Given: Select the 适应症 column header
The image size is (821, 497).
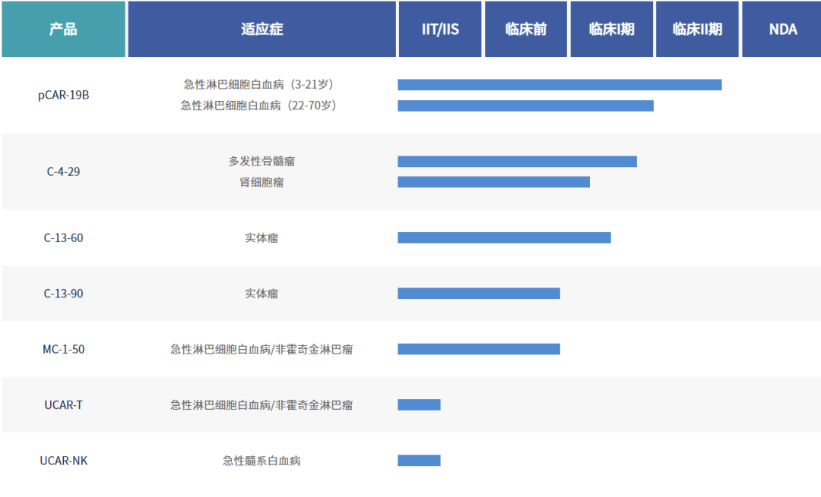Looking at the screenshot, I should coord(262,30).
